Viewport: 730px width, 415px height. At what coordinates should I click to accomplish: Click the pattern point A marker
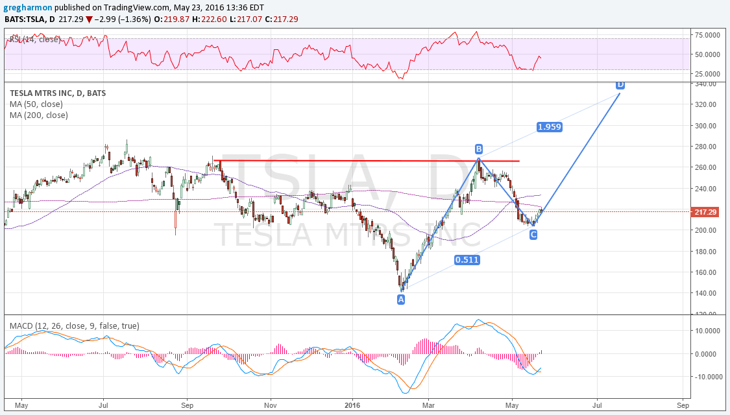(x=401, y=300)
